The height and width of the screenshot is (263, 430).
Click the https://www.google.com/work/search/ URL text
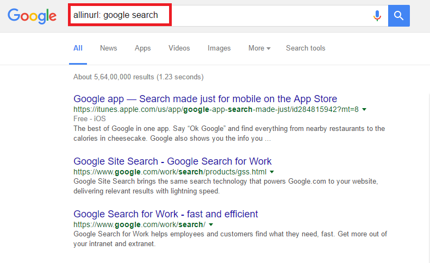coord(139,224)
